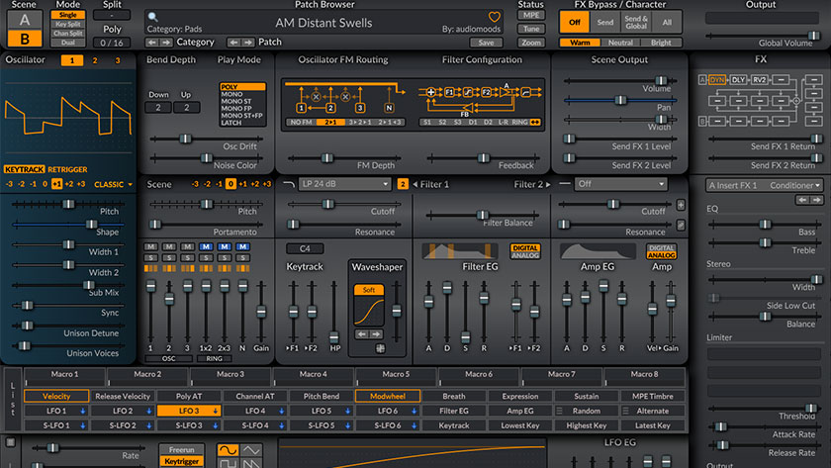
Task: Open the Classic oscillator type dropdown
Action: 112,184
